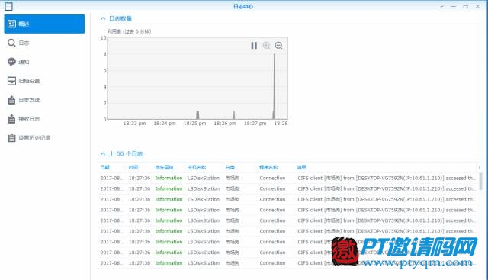This screenshot has width=488, height=280.
Task: Open the help question mark button
Action: [x=441, y=6]
